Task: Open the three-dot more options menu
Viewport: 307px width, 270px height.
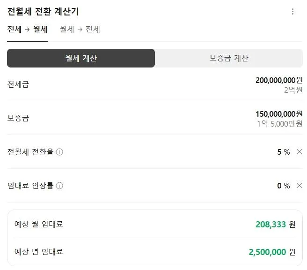Action: pyautogui.click(x=293, y=12)
